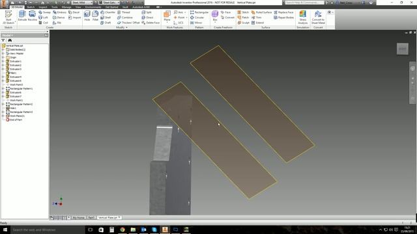Select the Direct edit tool
The height and width of the screenshot is (234, 417).
147,18
